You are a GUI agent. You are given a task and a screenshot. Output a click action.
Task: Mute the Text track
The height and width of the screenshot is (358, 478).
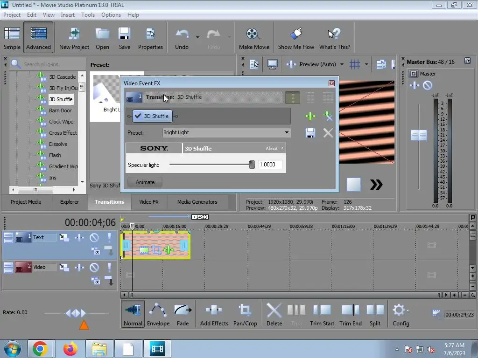click(94, 237)
